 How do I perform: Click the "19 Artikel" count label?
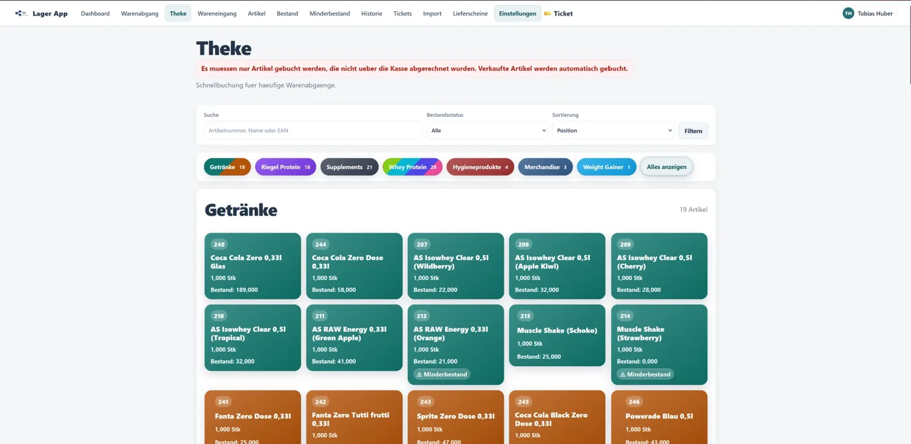(x=693, y=210)
